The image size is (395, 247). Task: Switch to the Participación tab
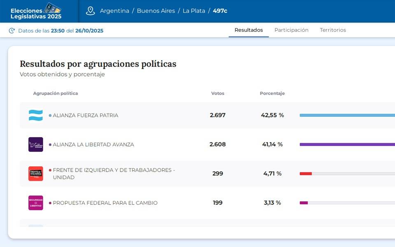point(291,30)
